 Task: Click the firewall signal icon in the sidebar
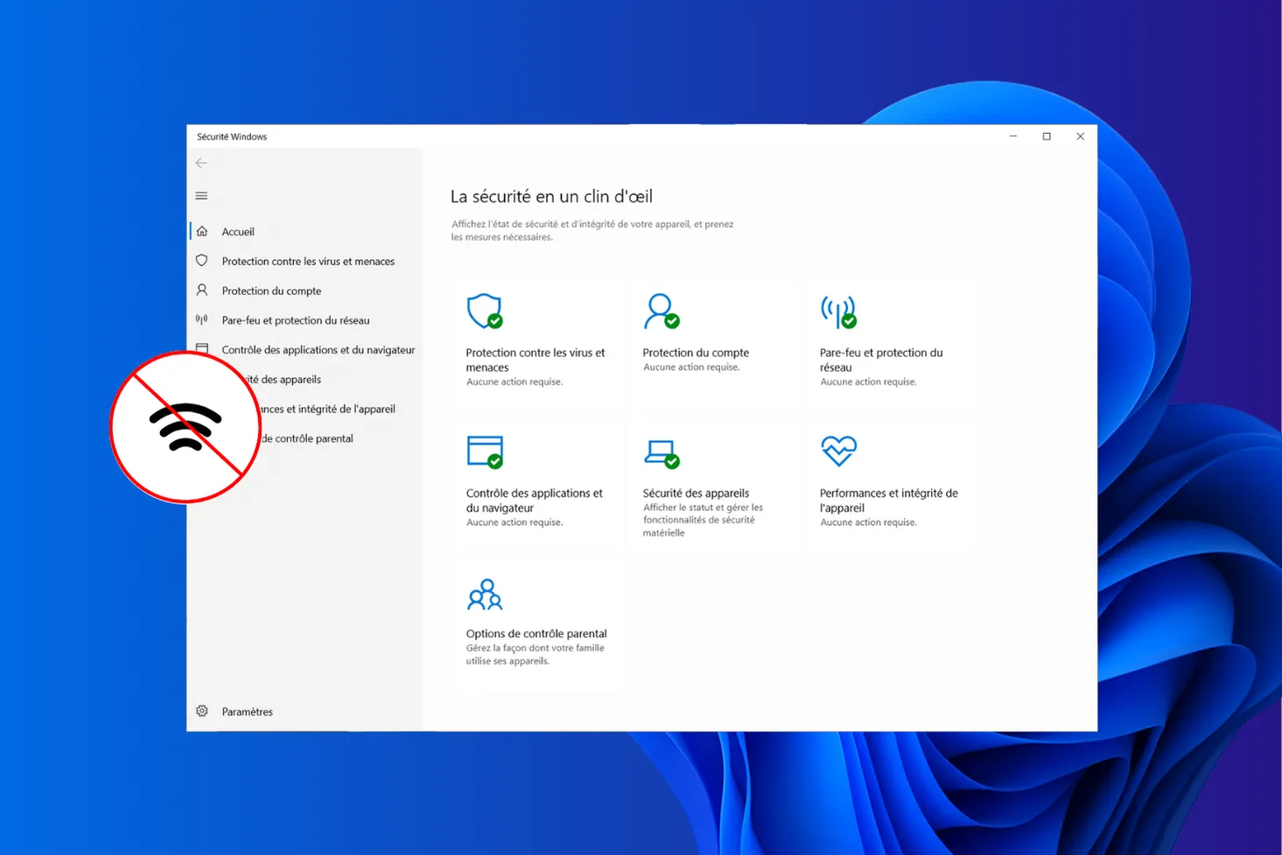201,319
